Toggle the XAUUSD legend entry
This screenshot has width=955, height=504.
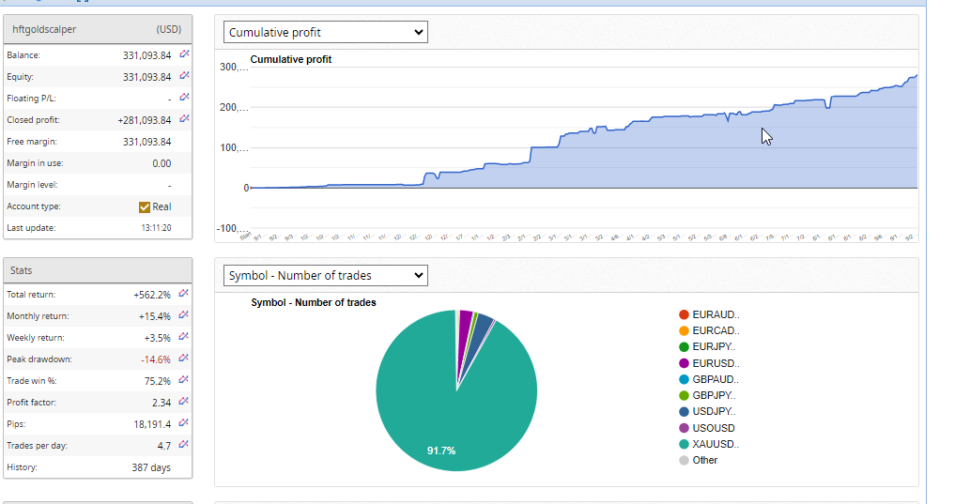coord(715,444)
